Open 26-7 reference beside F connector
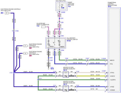Viewport: 121px width, 93px height. coord(30,48)
